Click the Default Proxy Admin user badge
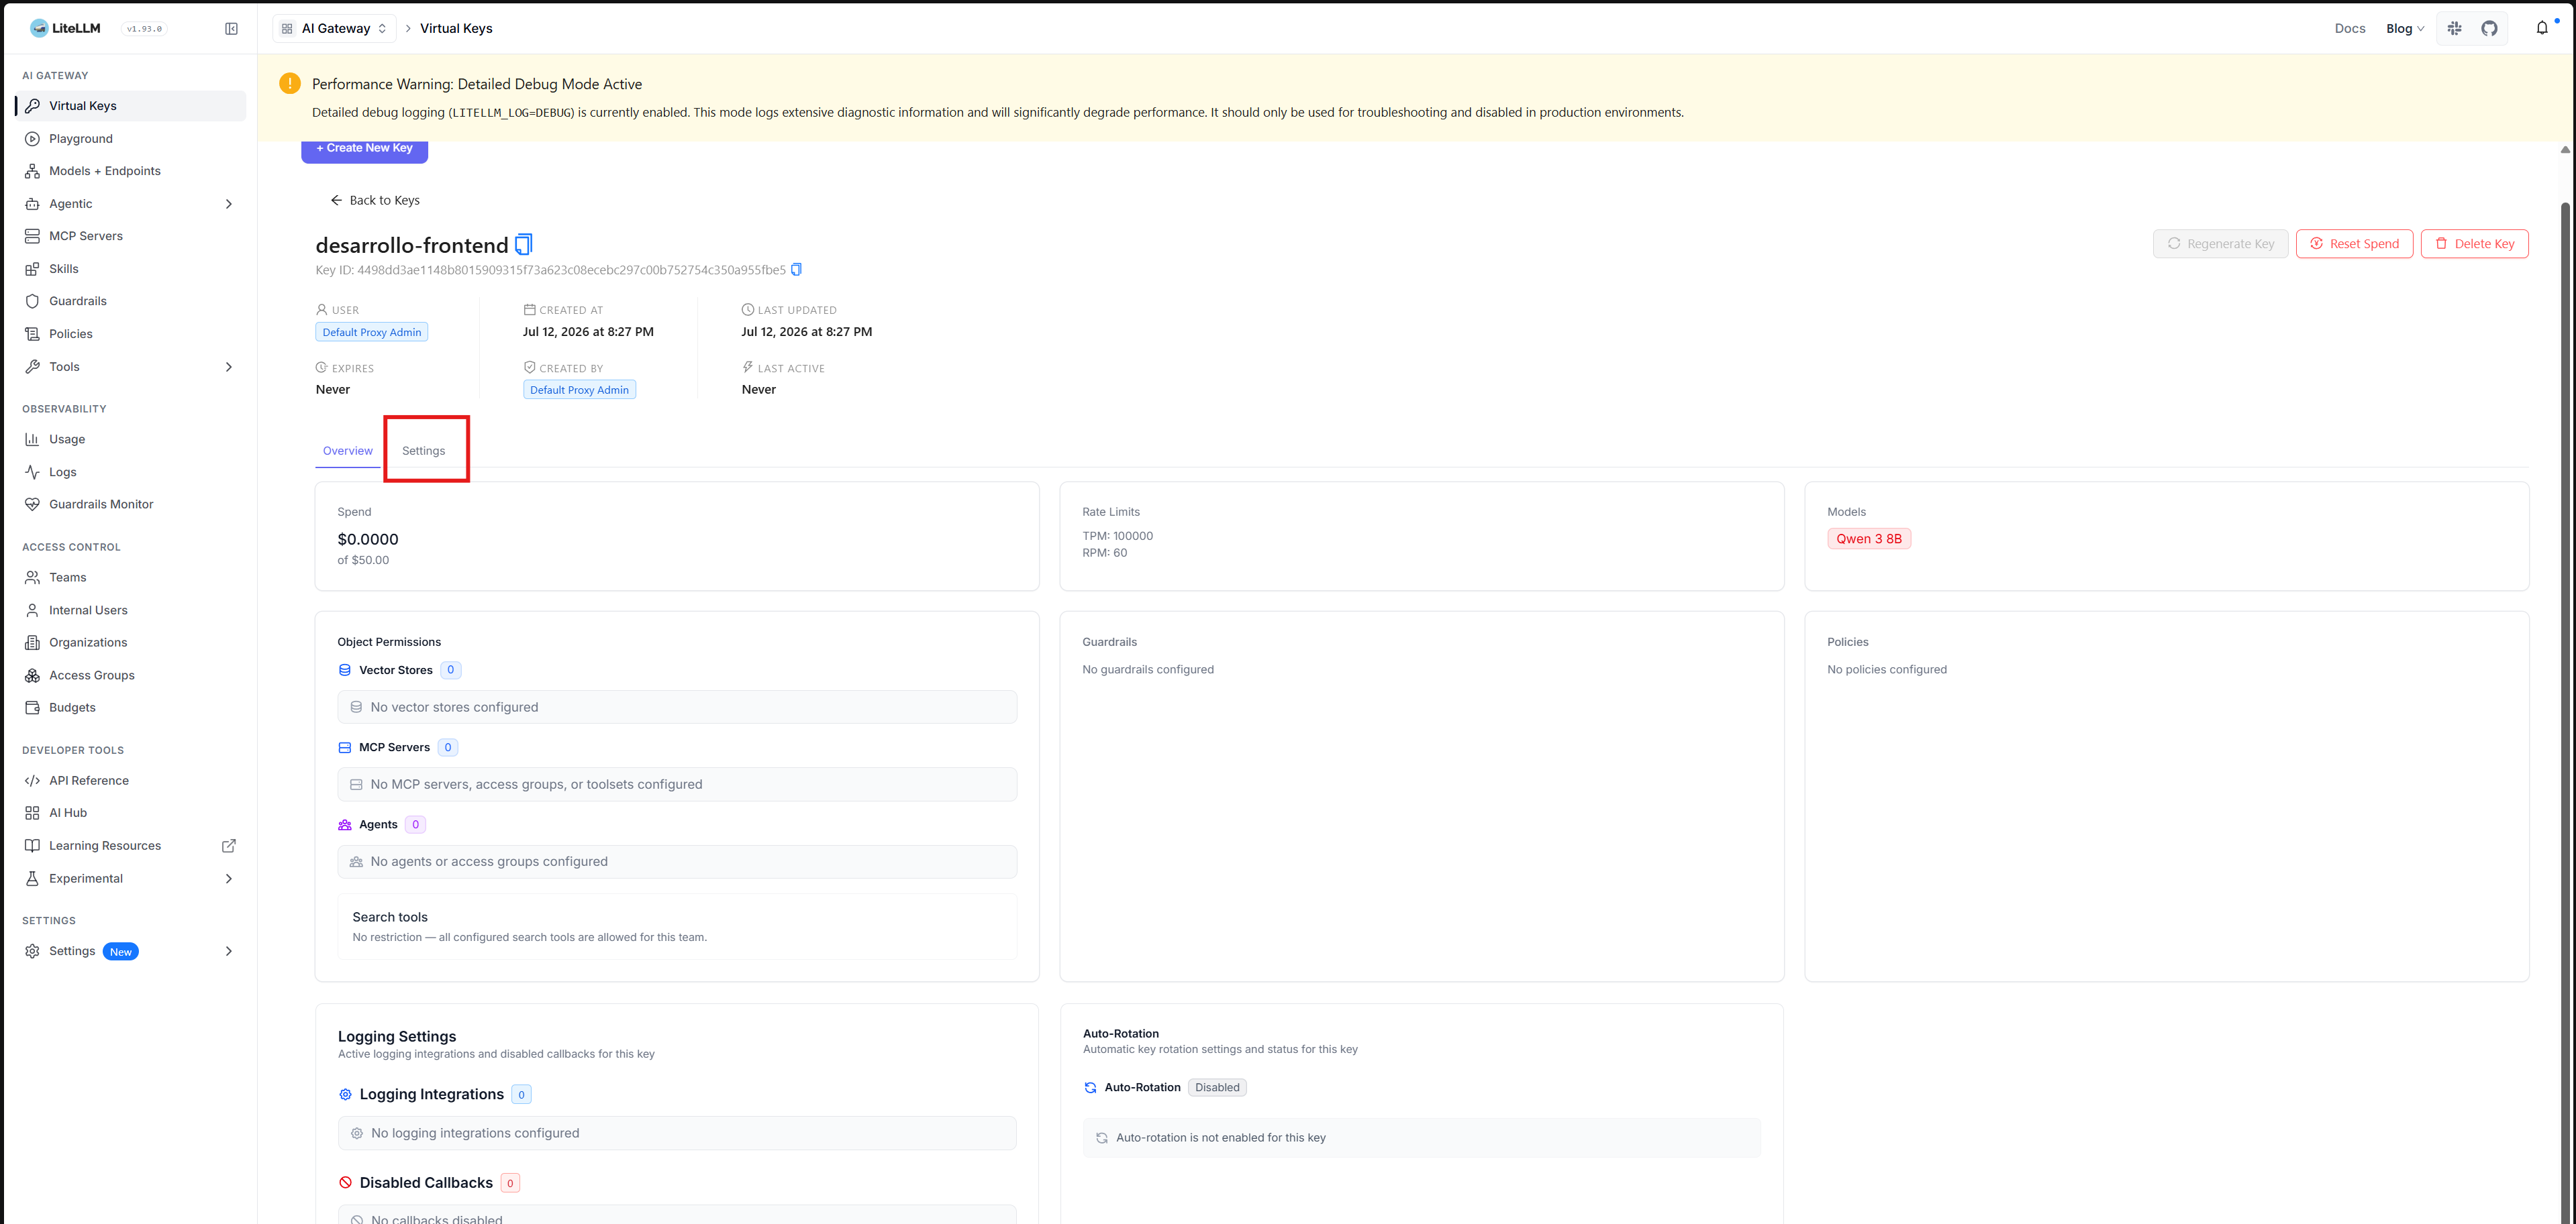This screenshot has width=2576, height=1224. (372, 333)
